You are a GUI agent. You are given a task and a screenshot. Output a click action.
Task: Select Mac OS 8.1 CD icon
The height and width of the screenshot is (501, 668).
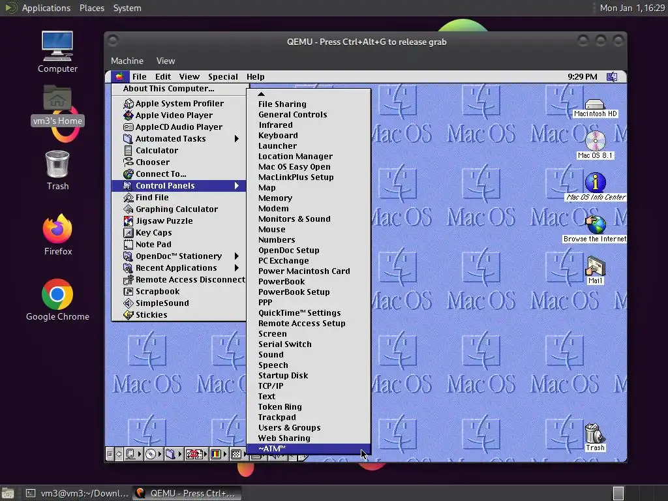[x=595, y=145]
